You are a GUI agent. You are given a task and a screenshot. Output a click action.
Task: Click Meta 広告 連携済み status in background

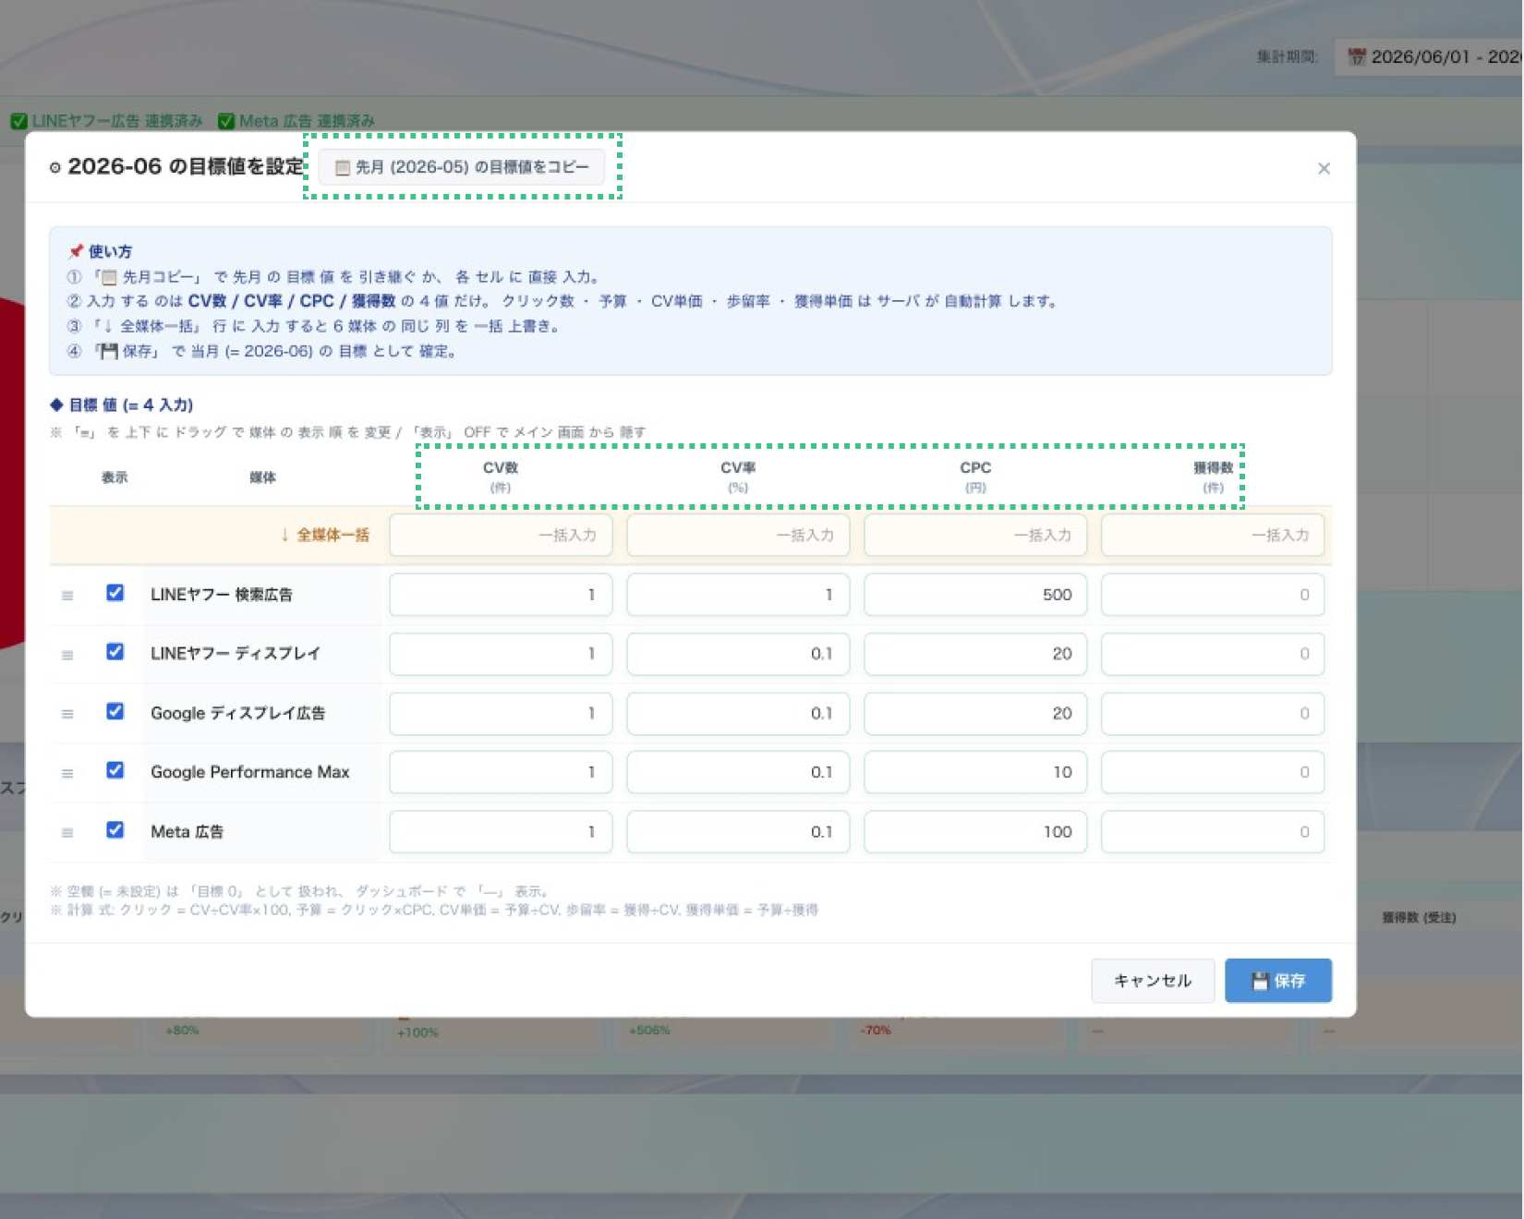pos(296,121)
